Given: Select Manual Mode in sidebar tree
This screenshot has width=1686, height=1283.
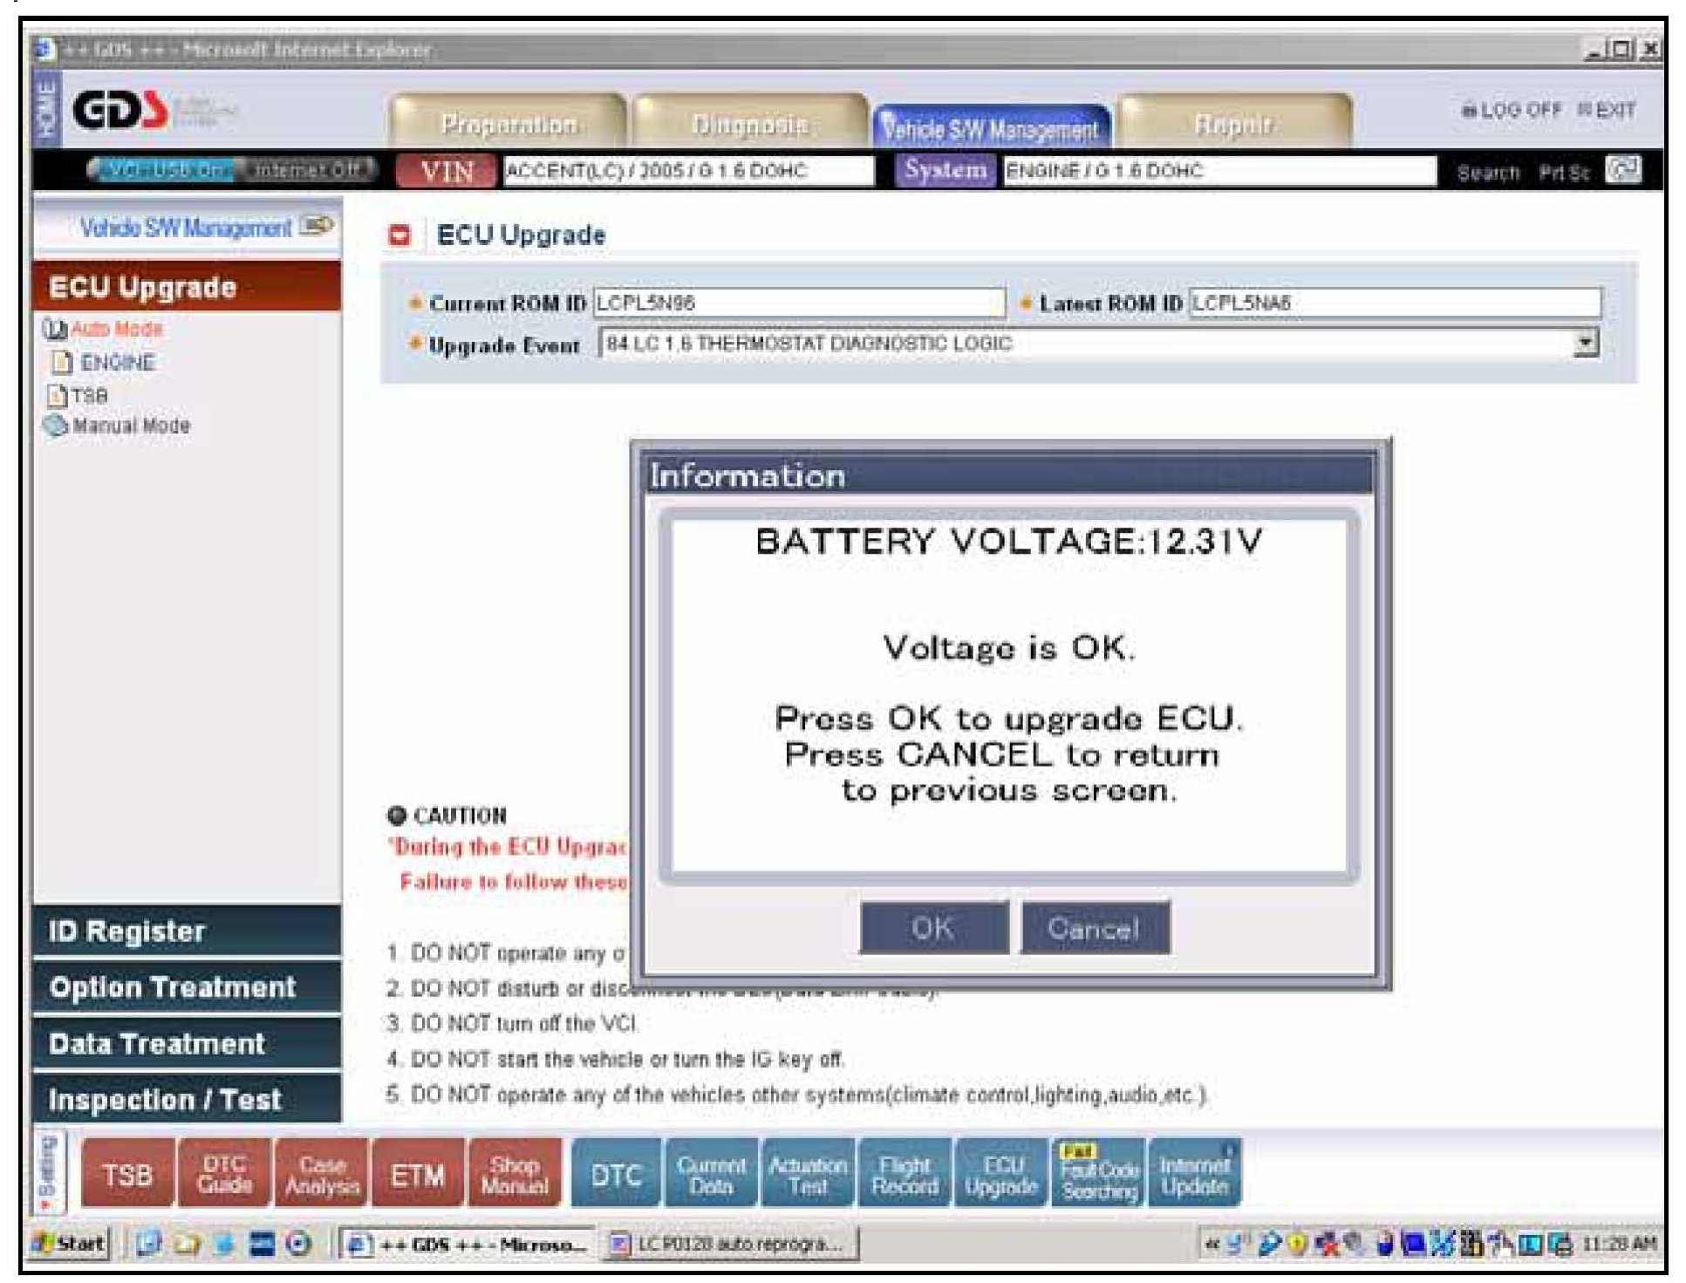Looking at the screenshot, I should pos(131,426).
